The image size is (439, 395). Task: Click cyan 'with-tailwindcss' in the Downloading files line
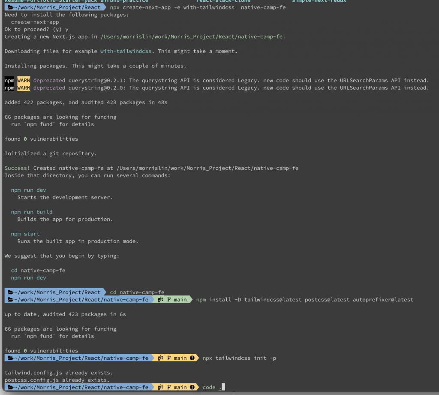[x=126, y=51]
